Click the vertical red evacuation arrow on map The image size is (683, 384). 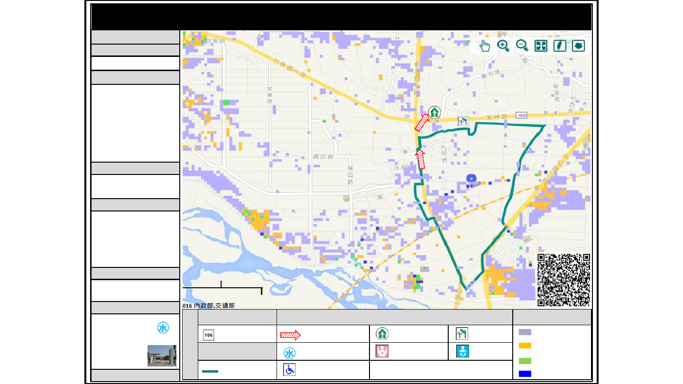[420, 159]
